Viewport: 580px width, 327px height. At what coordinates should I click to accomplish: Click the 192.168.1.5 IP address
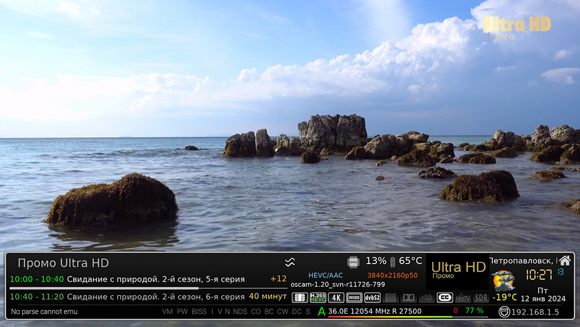pos(535,312)
